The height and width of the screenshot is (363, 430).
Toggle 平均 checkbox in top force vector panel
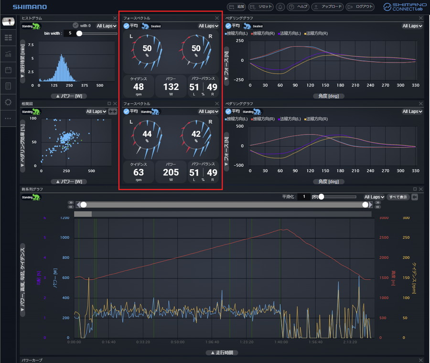point(126,26)
